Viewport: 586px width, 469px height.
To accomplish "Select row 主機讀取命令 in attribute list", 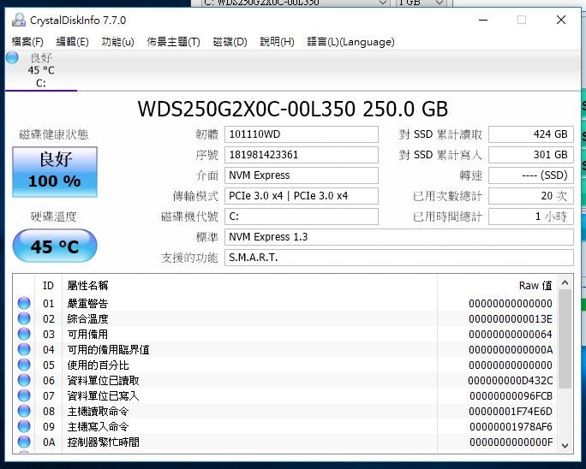I will pos(285,411).
